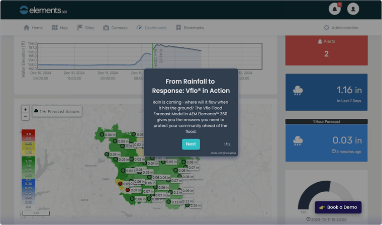Click the Sites flag icon
This screenshot has width=382, height=225.
79,28
